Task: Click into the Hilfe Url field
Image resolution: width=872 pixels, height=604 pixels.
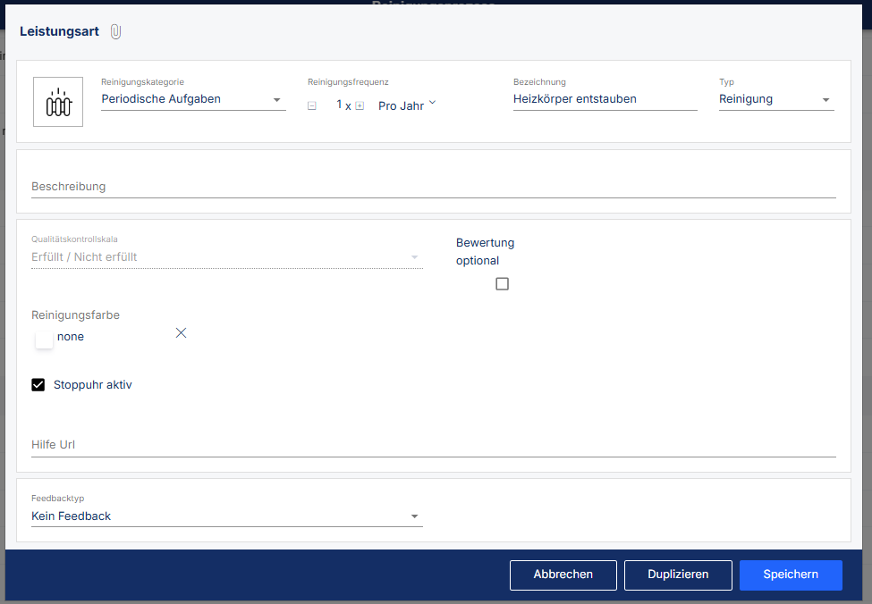Action: click(433, 445)
